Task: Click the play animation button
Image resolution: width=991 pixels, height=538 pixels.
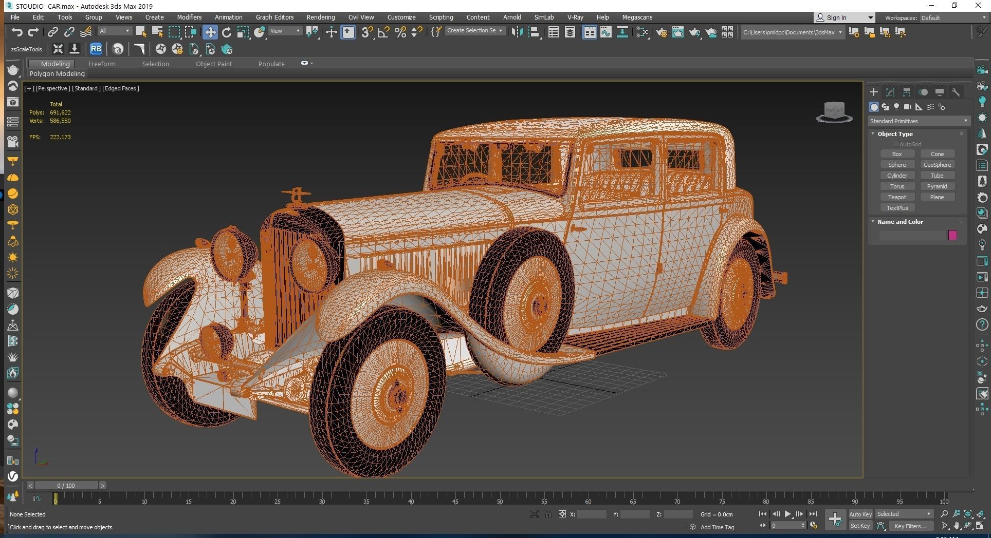Action: (787, 514)
